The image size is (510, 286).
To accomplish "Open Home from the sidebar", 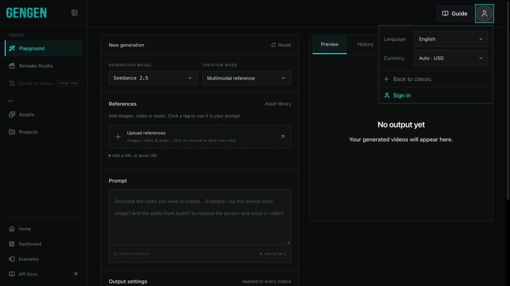I will [44, 229].
